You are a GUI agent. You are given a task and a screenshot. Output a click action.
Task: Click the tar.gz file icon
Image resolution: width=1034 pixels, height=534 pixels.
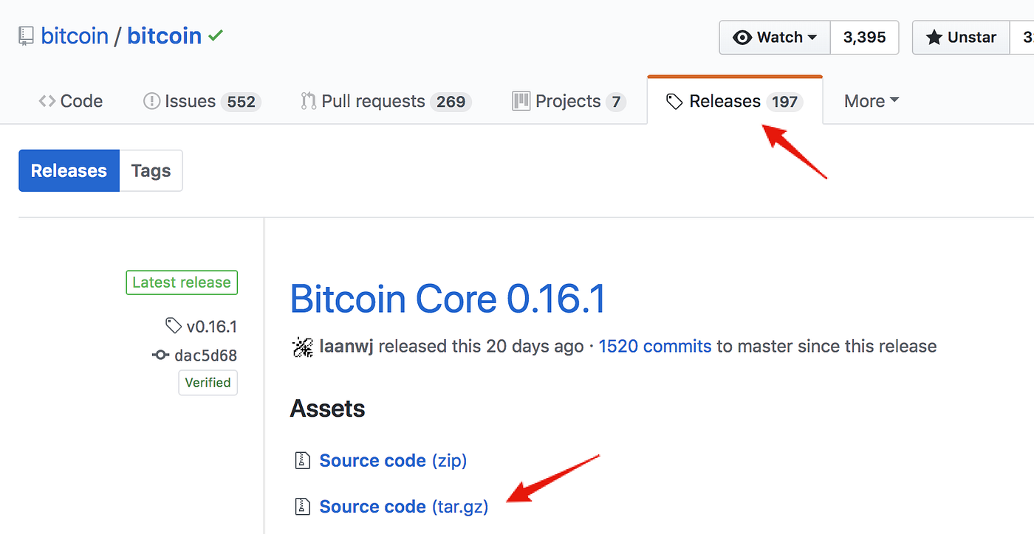(302, 507)
